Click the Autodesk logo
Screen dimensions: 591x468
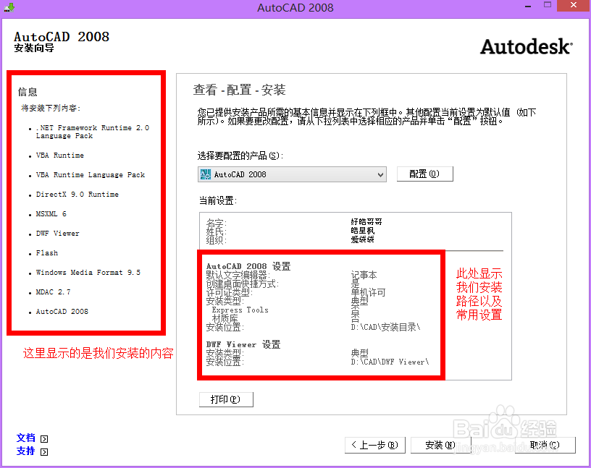(x=526, y=47)
